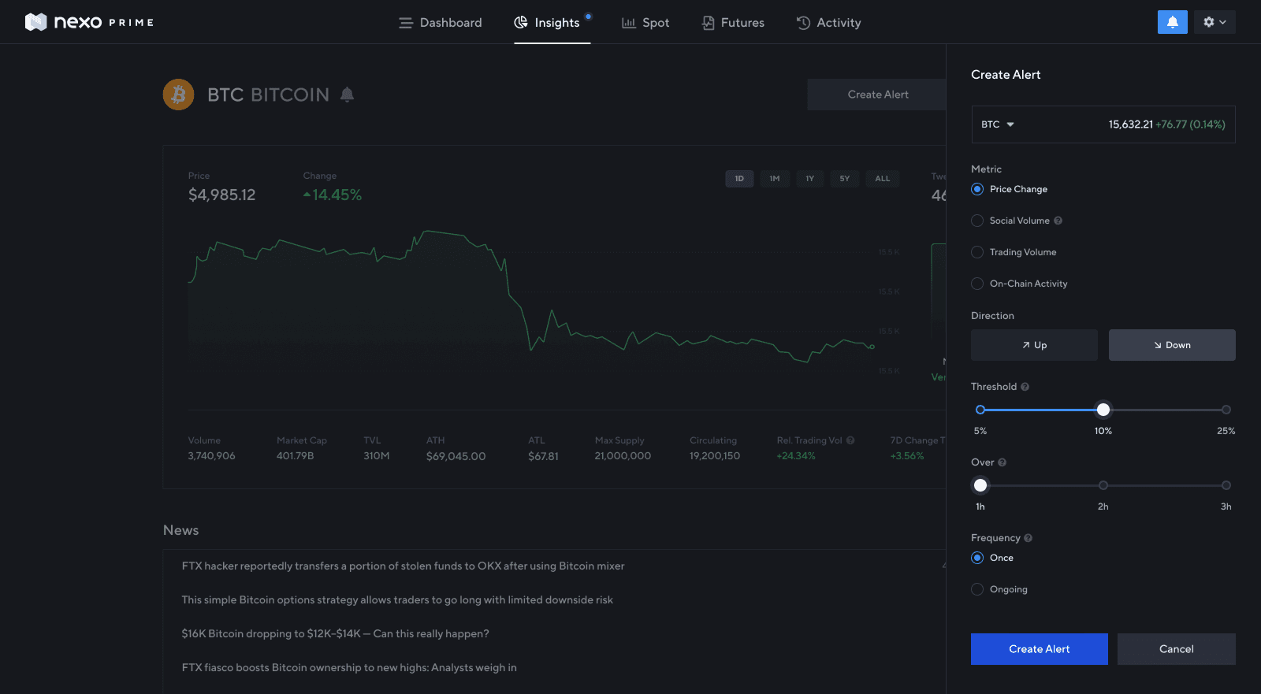Click the Over help icon
1261x694 pixels.
1002,462
